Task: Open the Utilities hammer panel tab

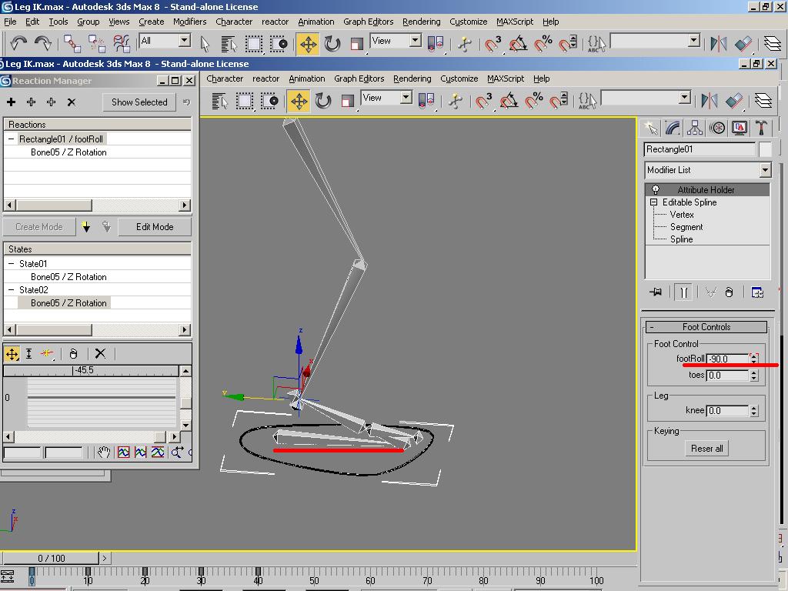Action: [761, 129]
